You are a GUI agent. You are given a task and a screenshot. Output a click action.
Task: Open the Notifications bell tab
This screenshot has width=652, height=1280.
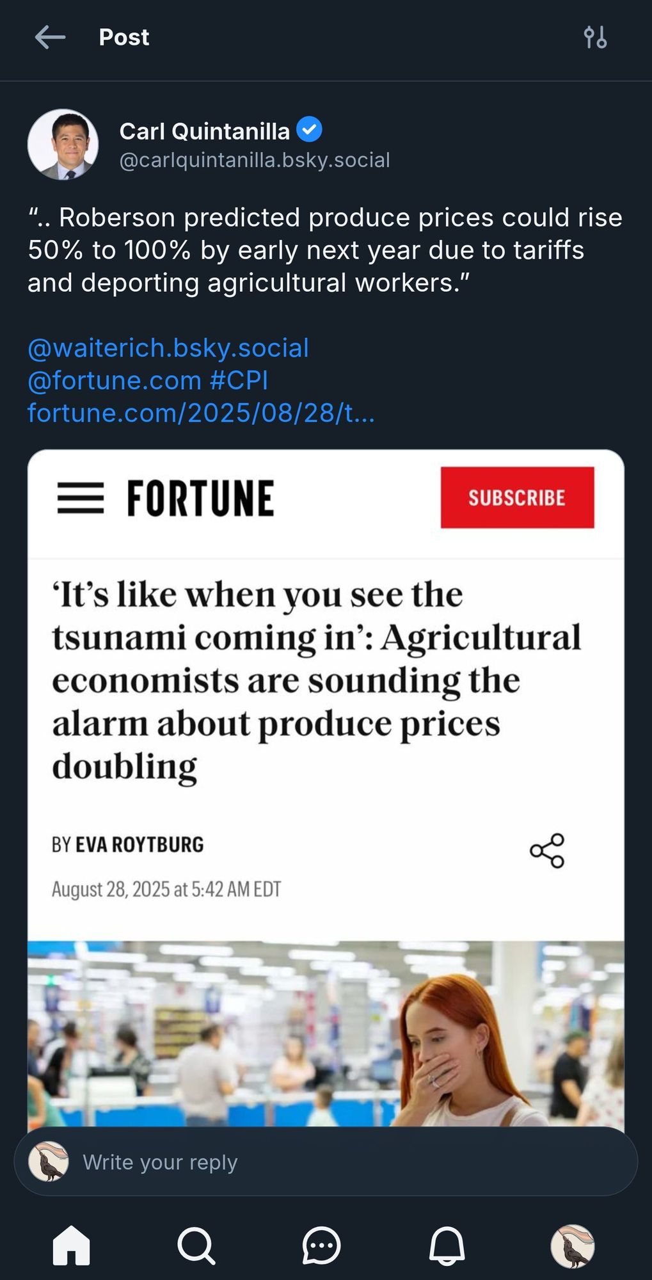click(447, 1245)
